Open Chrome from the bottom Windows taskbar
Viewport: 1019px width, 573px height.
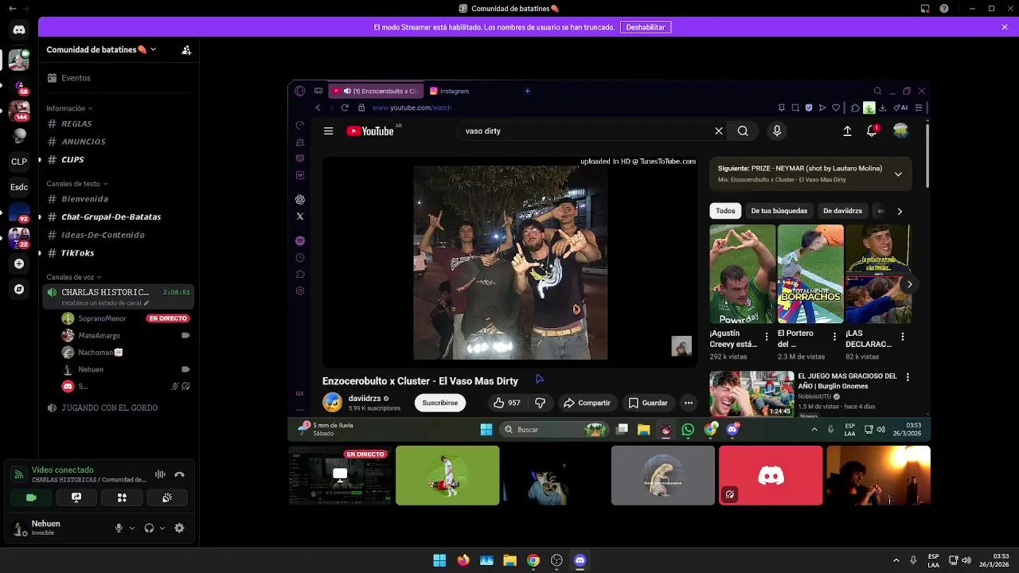(533, 560)
